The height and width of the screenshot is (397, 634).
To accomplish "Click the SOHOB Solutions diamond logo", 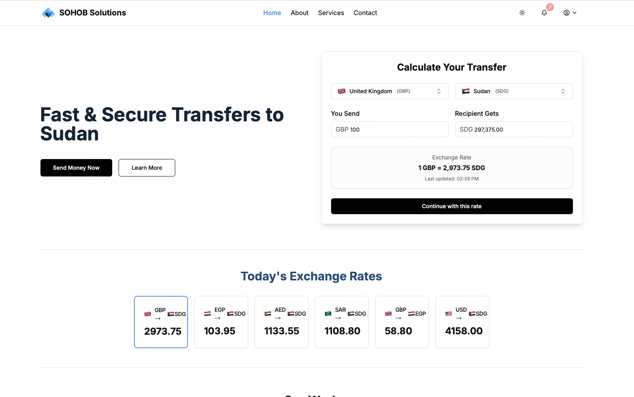I will point(48,12).
